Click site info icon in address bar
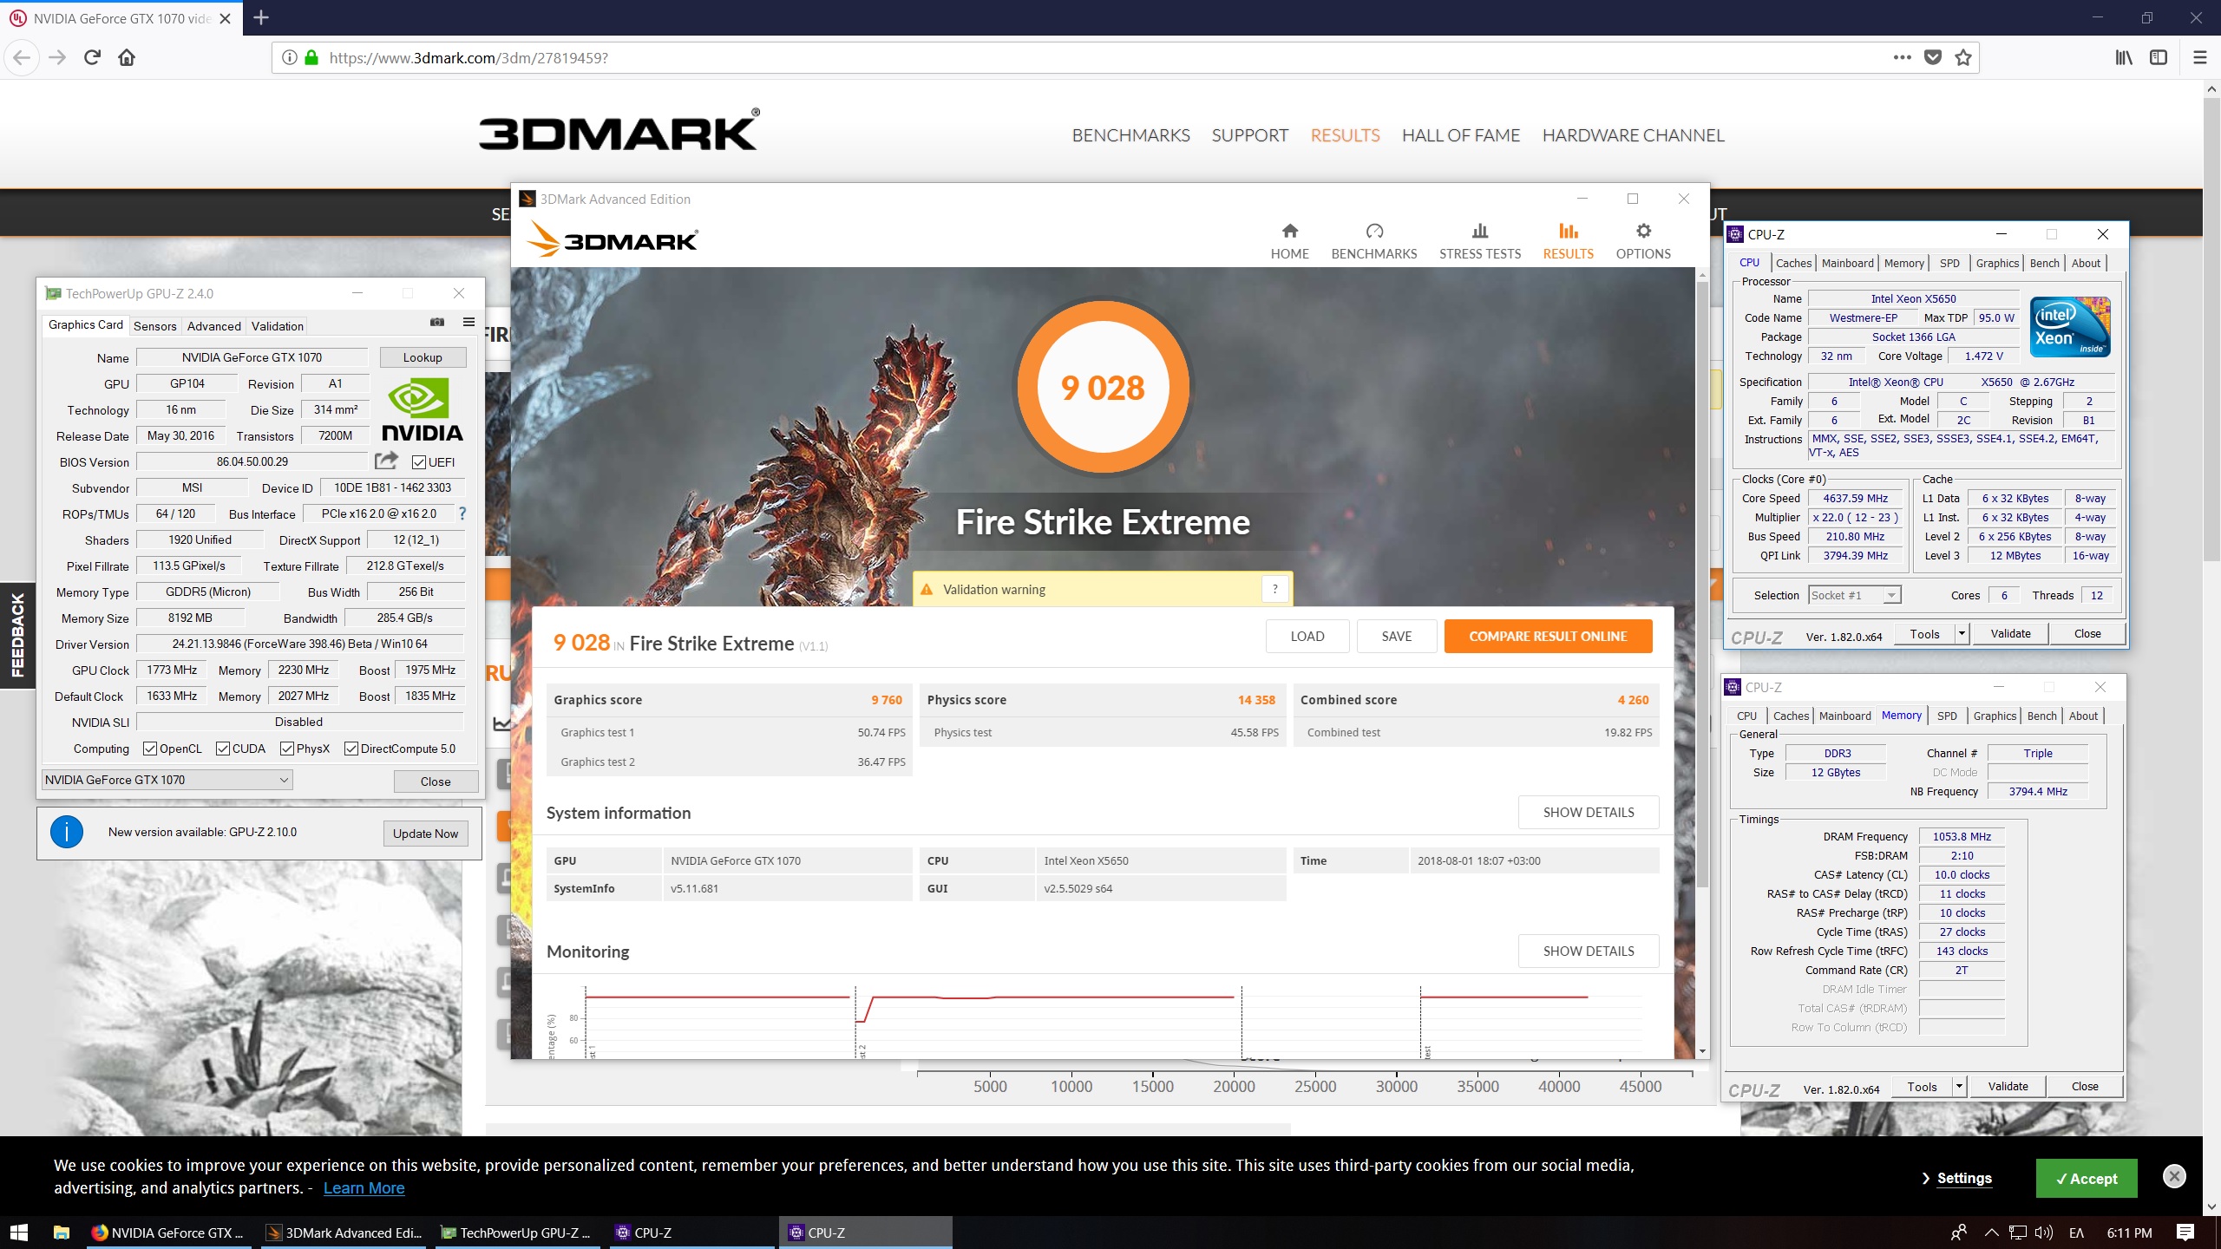The height and width of the screenshot is (1249, 2221). tap(290, 57)
